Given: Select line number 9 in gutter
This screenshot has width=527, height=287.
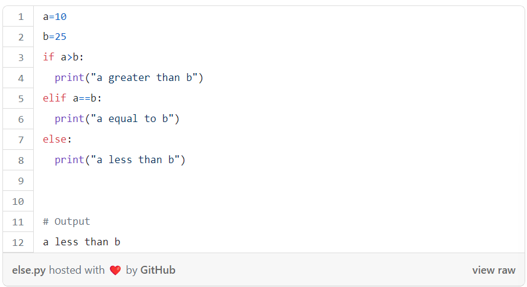Looking at the screenshot, I should coord(21,181).
